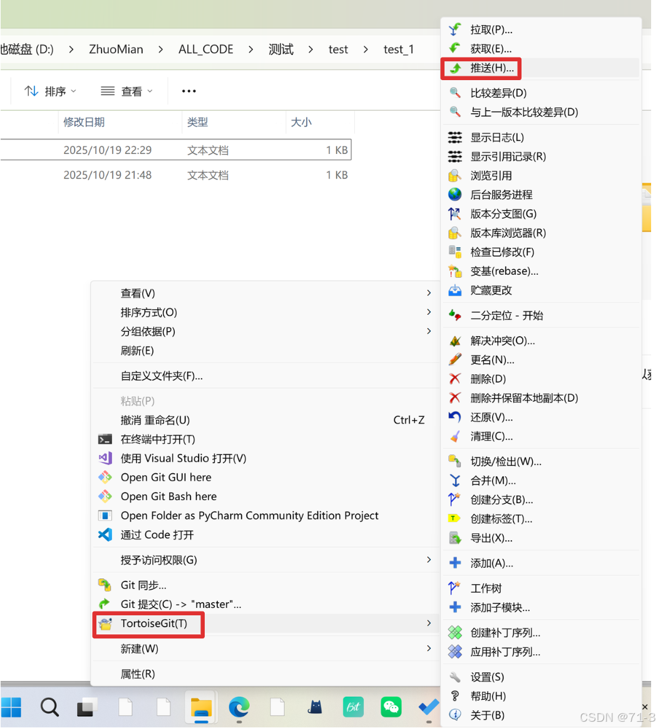
Task: Click the Show Log (显示日志) icon
Action: tap(455, 138)
